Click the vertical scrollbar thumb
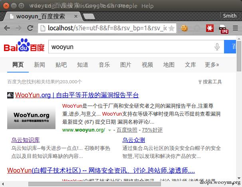 (239, 56)
